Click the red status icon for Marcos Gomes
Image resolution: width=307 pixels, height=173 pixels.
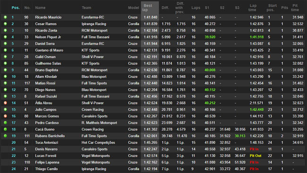(x=5, y=116)
